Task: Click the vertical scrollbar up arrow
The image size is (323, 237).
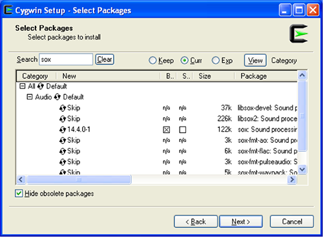Action: (x=302, y=76)
